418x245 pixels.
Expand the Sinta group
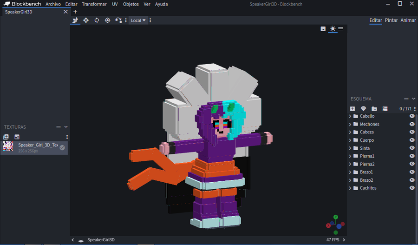click(x=350, y=148)
